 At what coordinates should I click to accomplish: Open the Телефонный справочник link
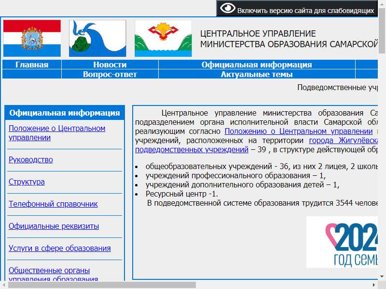(x=53, y=204)
